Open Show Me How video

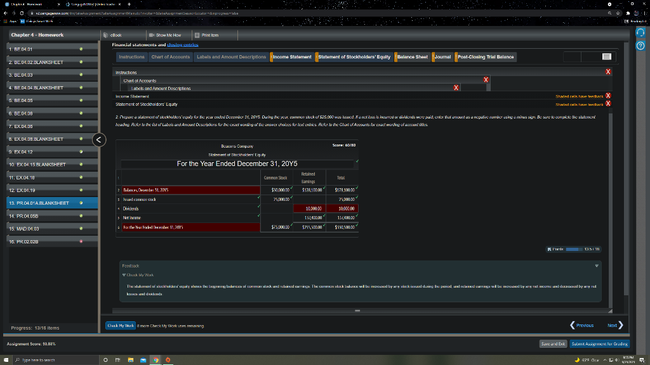(x=165, y=35)
